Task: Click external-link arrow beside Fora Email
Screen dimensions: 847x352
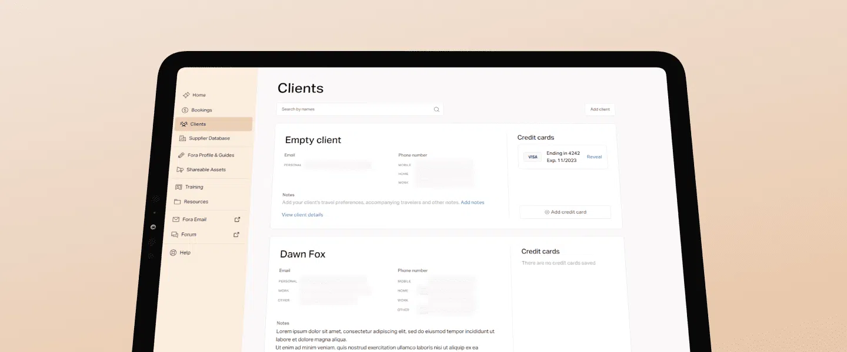Action: [238, 219]
